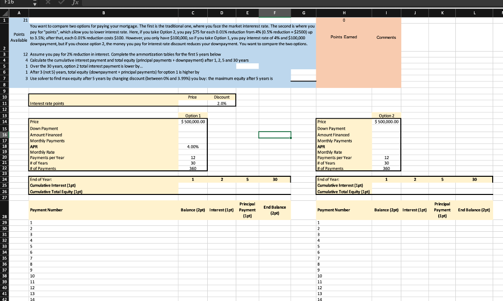This screenshot has width=503, height=301.
Task: Click Option 1 'Payments per Year' value 12
Action: pyautogui.click(x=193, y=158)
